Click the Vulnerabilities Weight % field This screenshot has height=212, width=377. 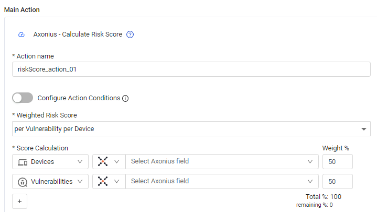pos(337,182)
